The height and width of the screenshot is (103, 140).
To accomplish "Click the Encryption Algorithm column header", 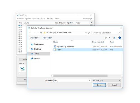I will coord(66,23).
